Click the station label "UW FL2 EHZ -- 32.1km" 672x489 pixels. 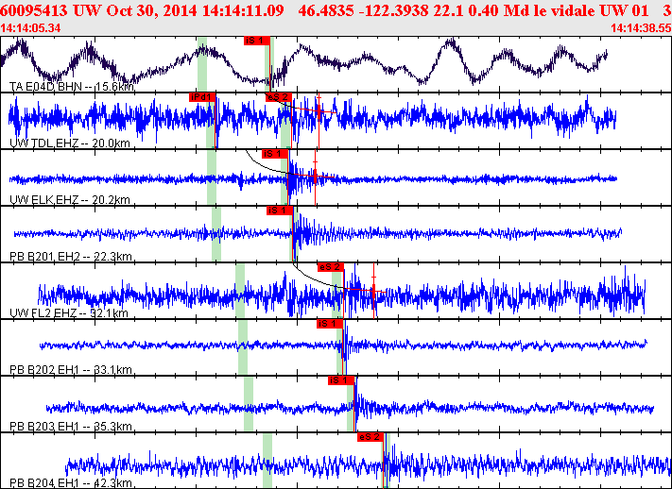[69, 313]
